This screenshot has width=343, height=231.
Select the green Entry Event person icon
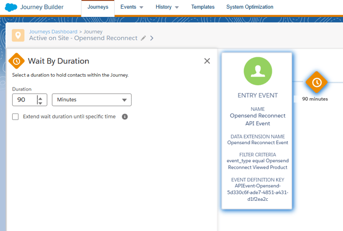[258, 71]
